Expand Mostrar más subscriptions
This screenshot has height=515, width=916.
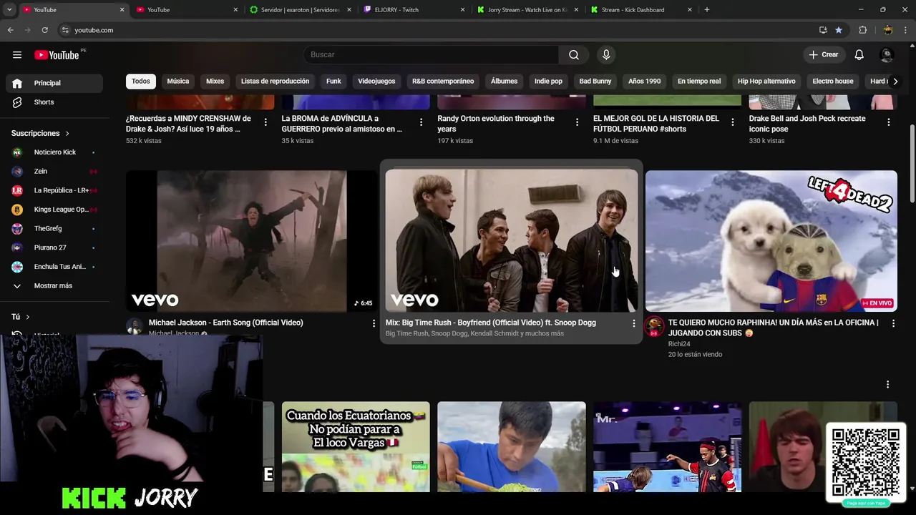(54, 285)
